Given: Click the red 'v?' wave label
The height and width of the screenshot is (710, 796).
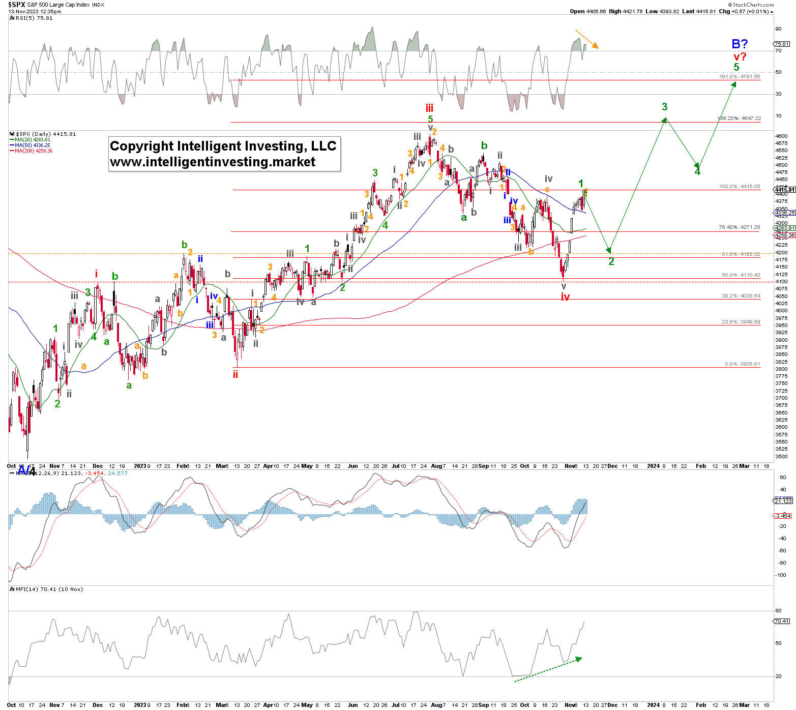Looking at the screenshot, I should 740,56.
